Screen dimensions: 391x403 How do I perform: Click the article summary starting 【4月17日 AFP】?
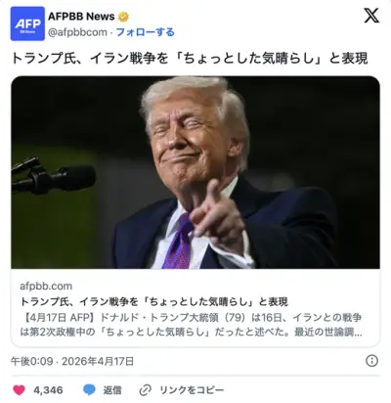pos(191,325)
